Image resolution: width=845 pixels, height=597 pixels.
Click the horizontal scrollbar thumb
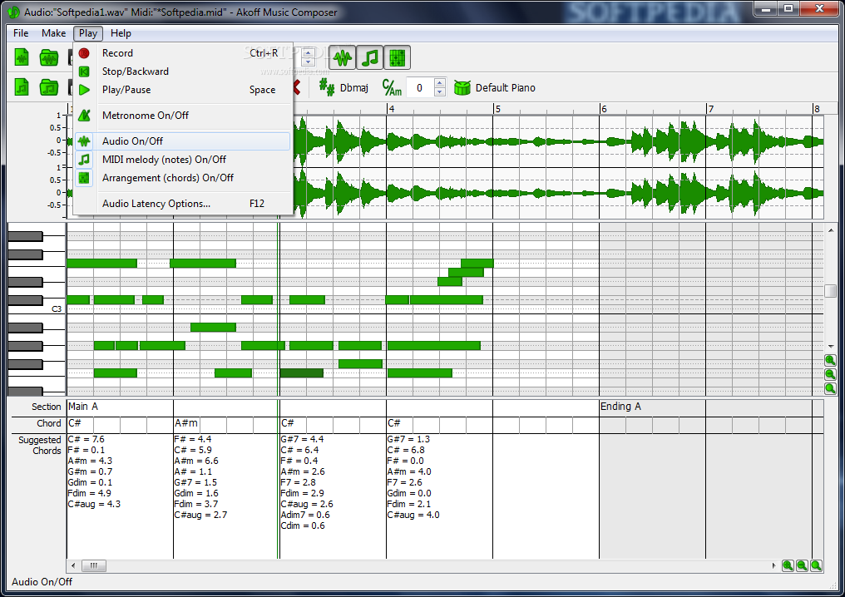coord(94,565)
